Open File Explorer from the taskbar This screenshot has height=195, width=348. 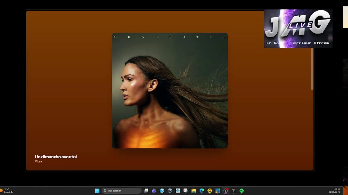click(x=194, y=191)
